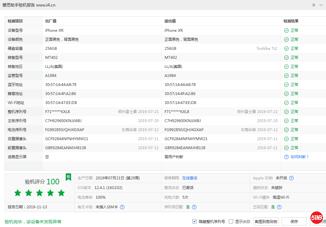The height and width of the screenshot is (227, 326).
Task: Click the fifth rating star
Action: [x=61, y=193]
